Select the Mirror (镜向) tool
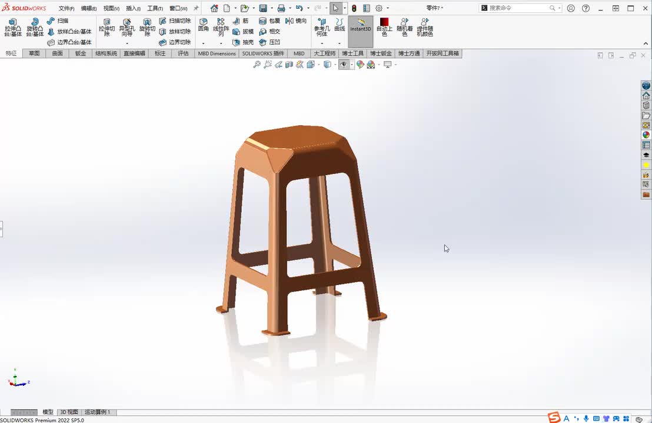 (x=296, y=21)
